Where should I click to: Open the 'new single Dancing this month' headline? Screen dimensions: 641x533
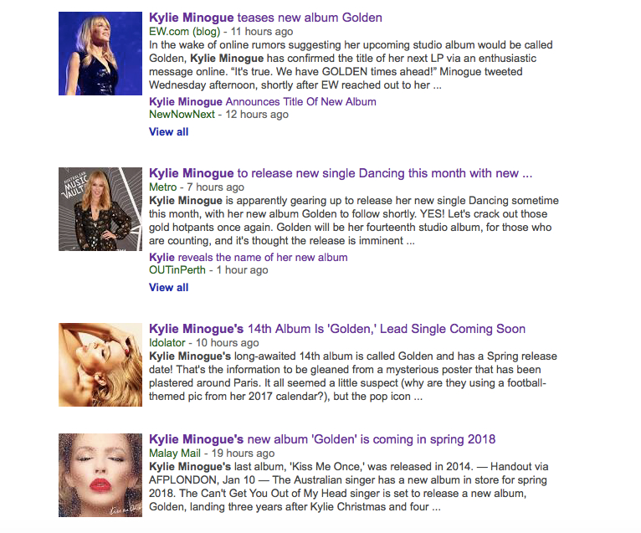[341, 173]
